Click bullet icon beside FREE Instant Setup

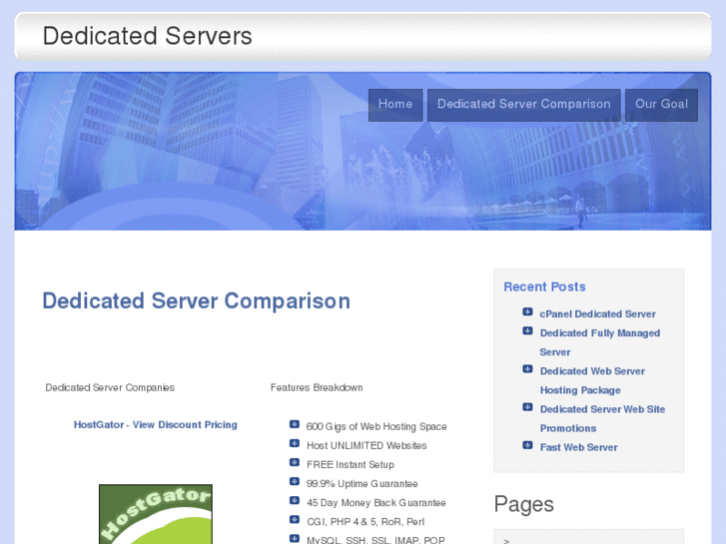tap(295, 462)
